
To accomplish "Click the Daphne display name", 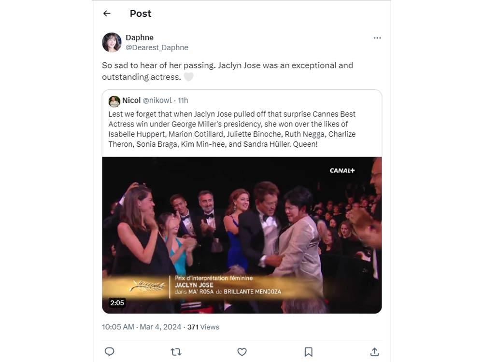I will click(x=139, y=37).
